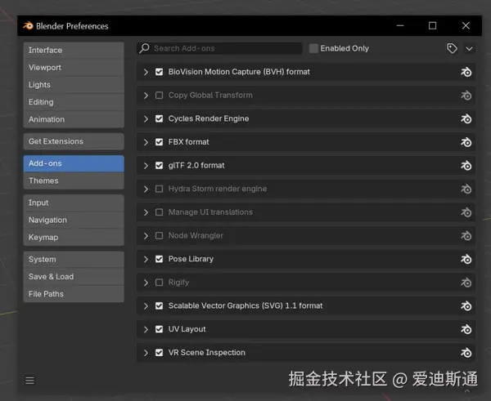The image size is (491, 401).
Task: Click the Blender logo in title bar
Action: pos(28,25)
